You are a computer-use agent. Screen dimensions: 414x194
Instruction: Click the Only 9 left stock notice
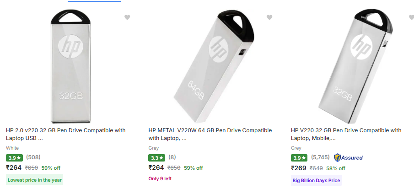point(160,178)
